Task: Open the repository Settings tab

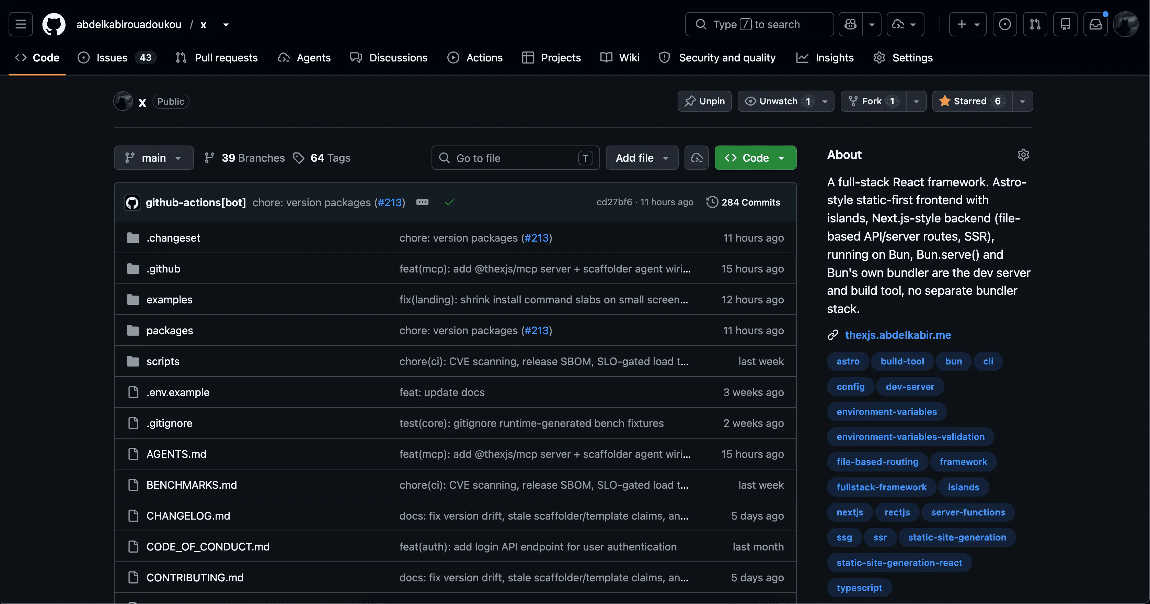Action: point(903,57)
